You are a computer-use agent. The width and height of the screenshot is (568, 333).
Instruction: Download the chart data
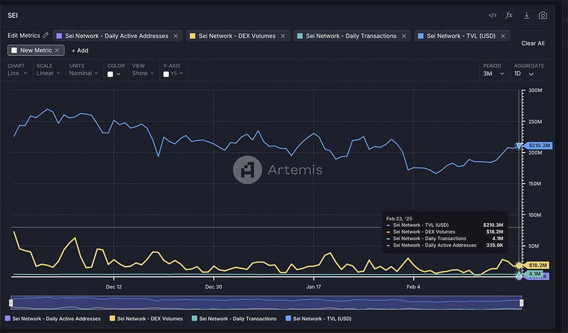tap(526, 15)
